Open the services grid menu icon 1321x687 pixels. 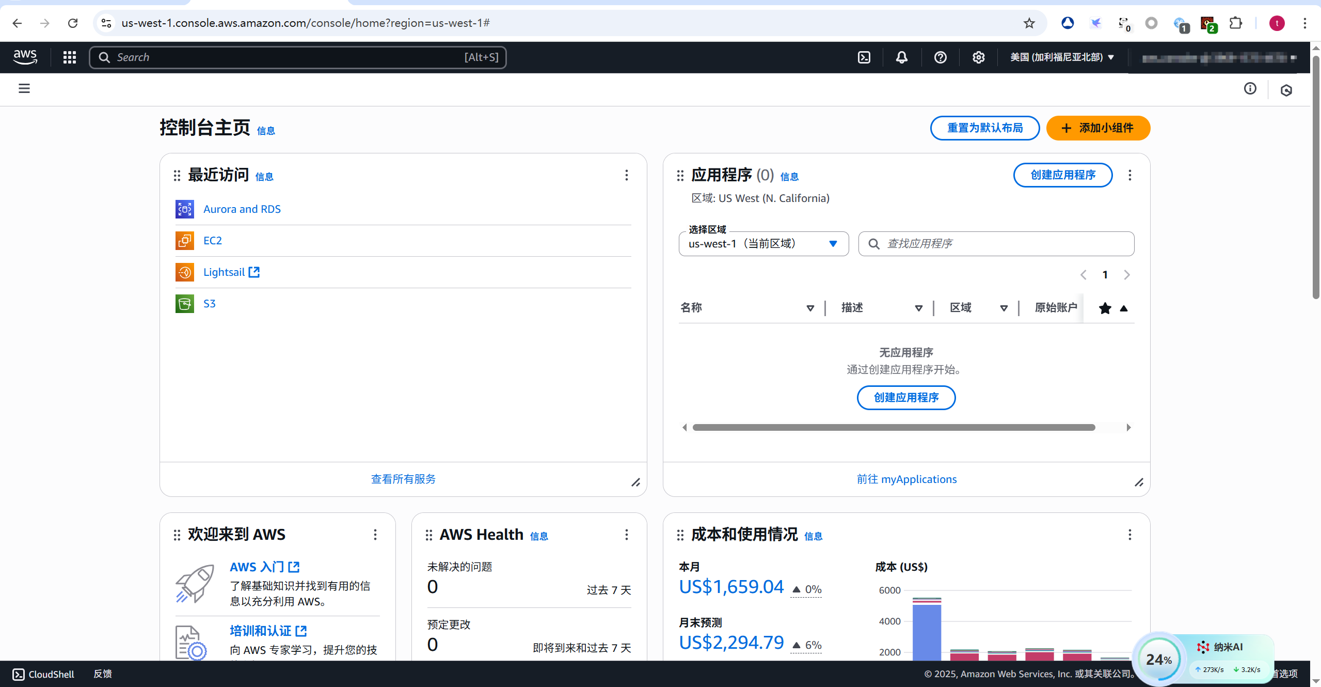click(69, 57)
